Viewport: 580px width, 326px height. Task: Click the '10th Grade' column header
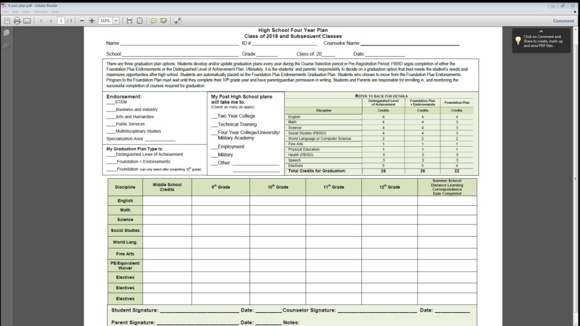(x=278, y=187)
